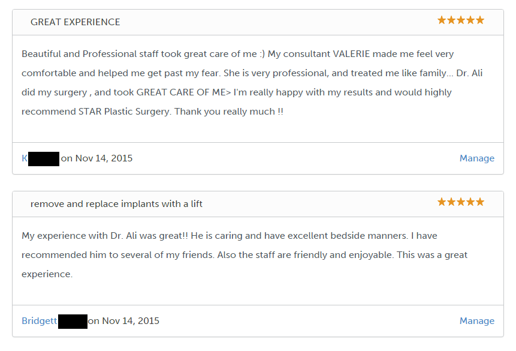Click third star of the implants review rating
This screenshot has width=516, height=351.
461,202
